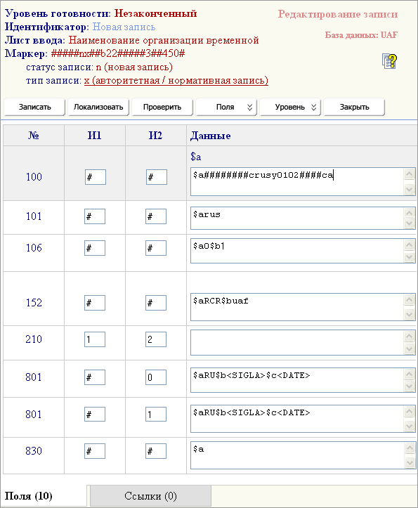Switch to the Поля (10) tab
The image size is (418, 508).
click(x=29, y=496)
